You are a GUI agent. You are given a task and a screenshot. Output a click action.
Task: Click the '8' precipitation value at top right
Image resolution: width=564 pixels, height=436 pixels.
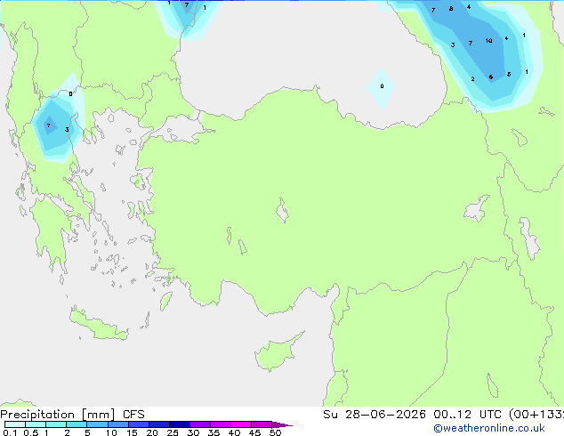451,9
